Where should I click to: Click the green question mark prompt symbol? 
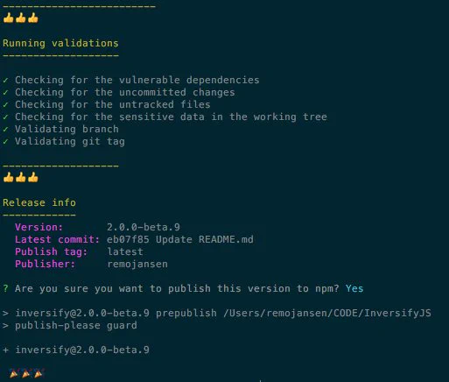click(5, 288)
